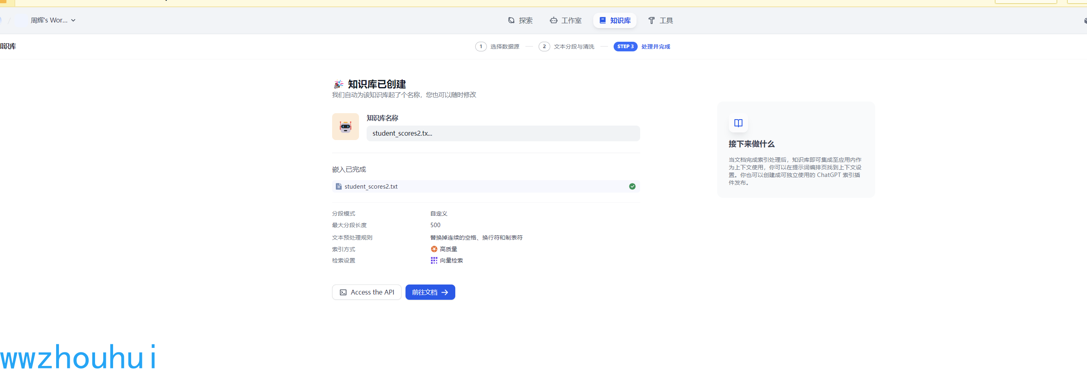Click the 知识库已创建 heading
Screen dimensions: 1087x374
click(x=376, y=84)
